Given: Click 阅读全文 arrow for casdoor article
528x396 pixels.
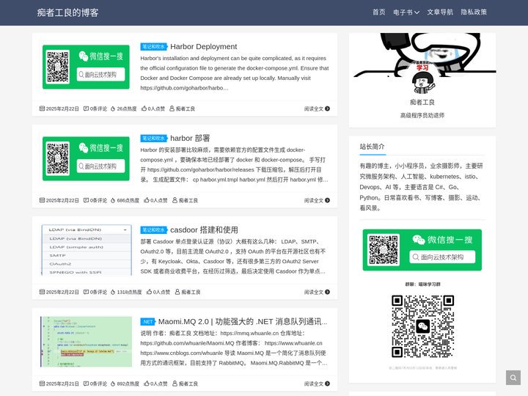Looking at the screenshot, I should (x=327, y=292).
